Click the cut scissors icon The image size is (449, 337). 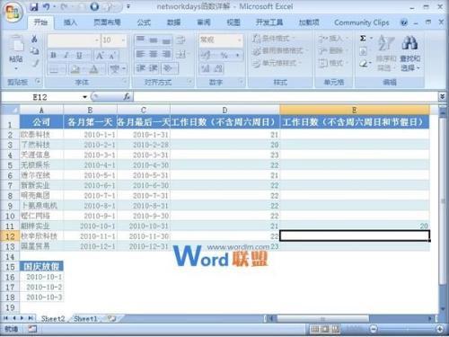(x=34, y=39)
